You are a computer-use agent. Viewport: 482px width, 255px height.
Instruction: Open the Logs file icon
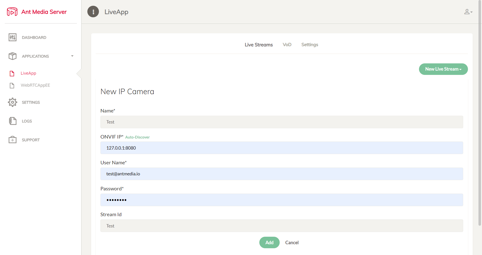(x=13, y=121)
